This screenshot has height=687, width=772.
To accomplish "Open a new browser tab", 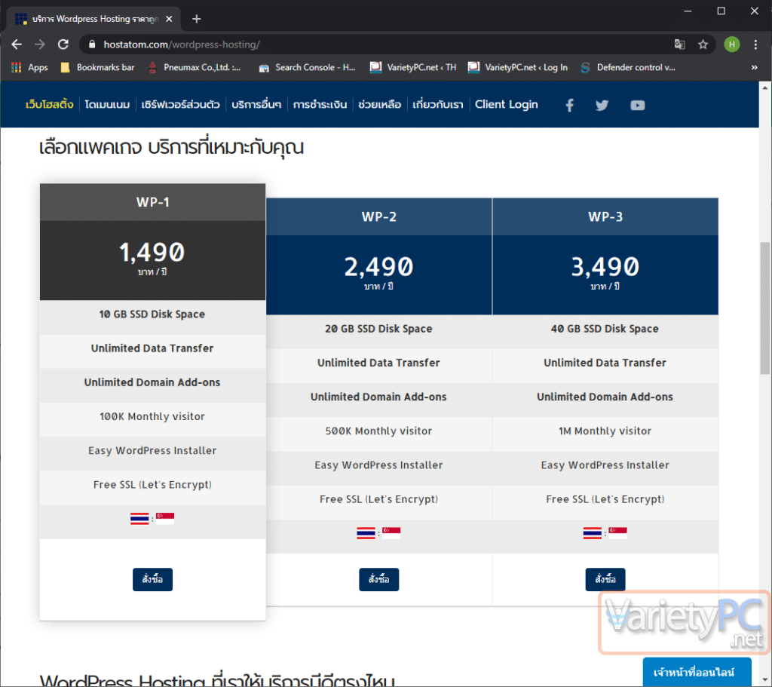I will coord(197,19).
